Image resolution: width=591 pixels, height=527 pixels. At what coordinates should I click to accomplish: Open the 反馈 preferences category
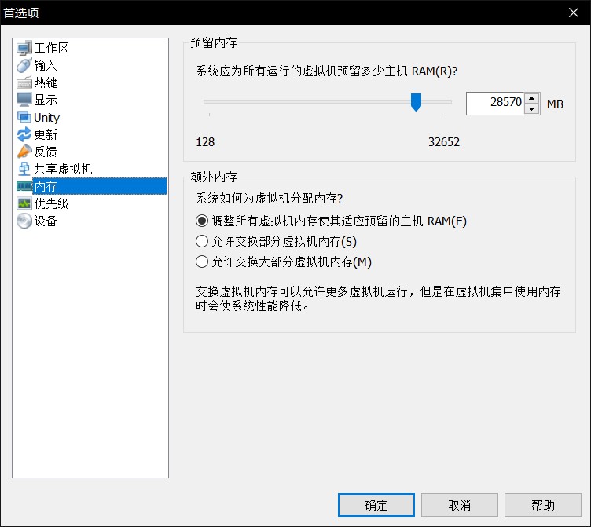[46, 152]
